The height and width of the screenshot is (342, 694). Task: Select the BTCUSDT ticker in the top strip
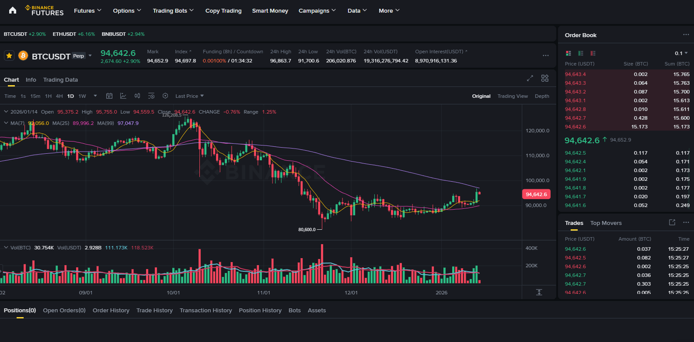tap(25, 34)
